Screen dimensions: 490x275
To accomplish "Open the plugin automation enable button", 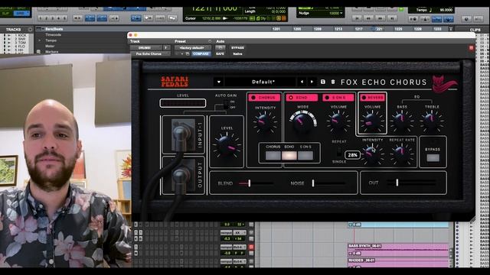I will point(220,47).
